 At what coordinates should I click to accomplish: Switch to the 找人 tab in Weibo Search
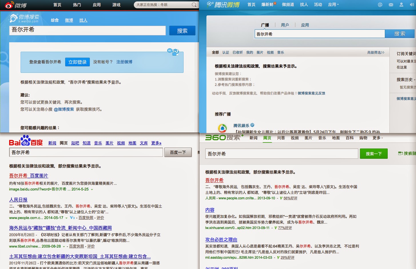(x=83, y=20)
